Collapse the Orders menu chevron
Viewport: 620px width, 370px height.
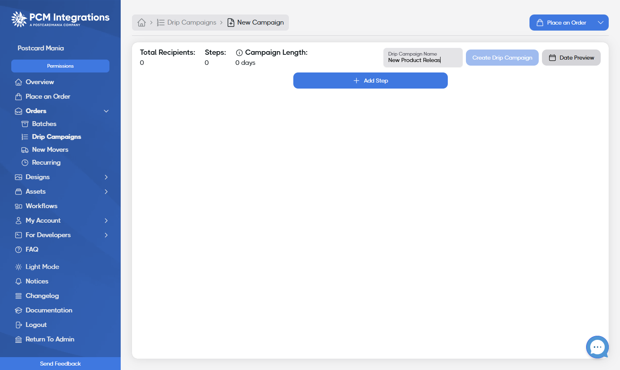(x=106, y=111)
